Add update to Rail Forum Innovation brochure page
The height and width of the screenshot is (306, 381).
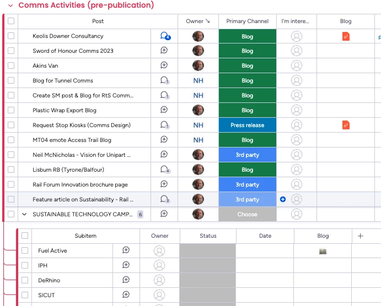[164, 184]
